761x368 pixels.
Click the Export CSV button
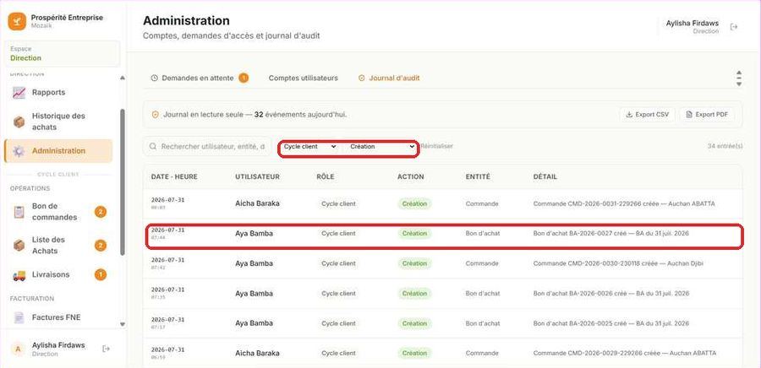647,115
